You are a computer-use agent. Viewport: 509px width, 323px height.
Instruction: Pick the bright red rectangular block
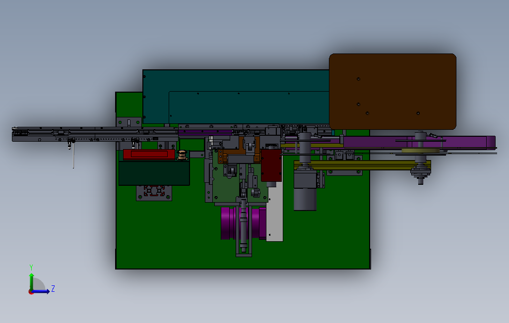(149, 155)
